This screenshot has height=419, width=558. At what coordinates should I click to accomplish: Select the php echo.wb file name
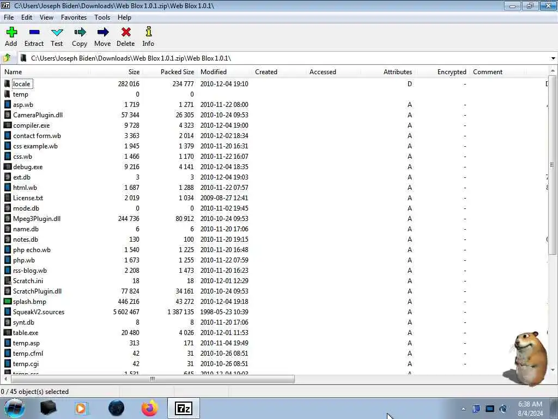(x=32, y=250)
